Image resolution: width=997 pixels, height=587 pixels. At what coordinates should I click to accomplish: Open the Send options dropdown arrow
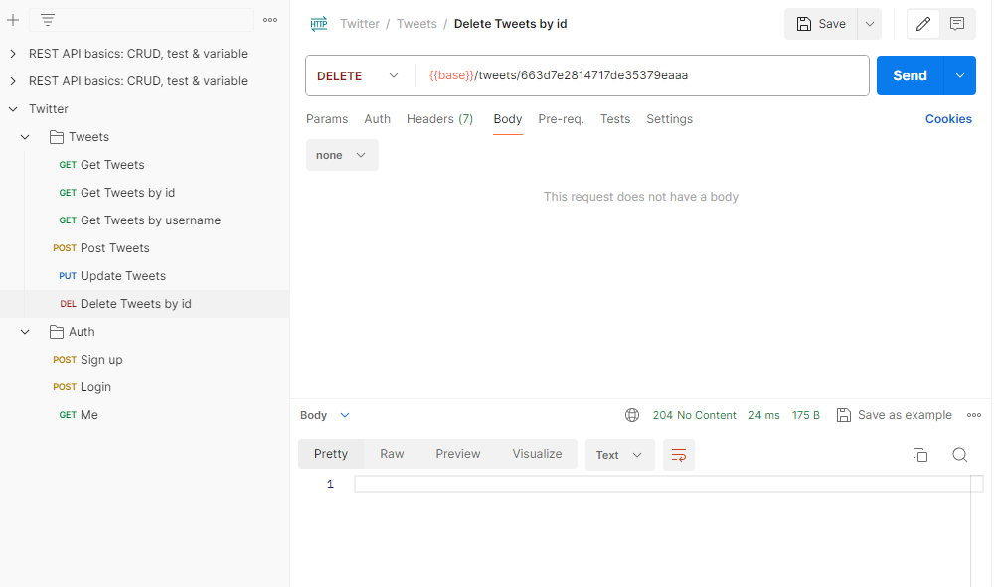(x=960, y=75)
